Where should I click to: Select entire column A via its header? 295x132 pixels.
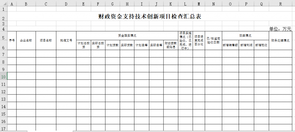click(12, 4)
